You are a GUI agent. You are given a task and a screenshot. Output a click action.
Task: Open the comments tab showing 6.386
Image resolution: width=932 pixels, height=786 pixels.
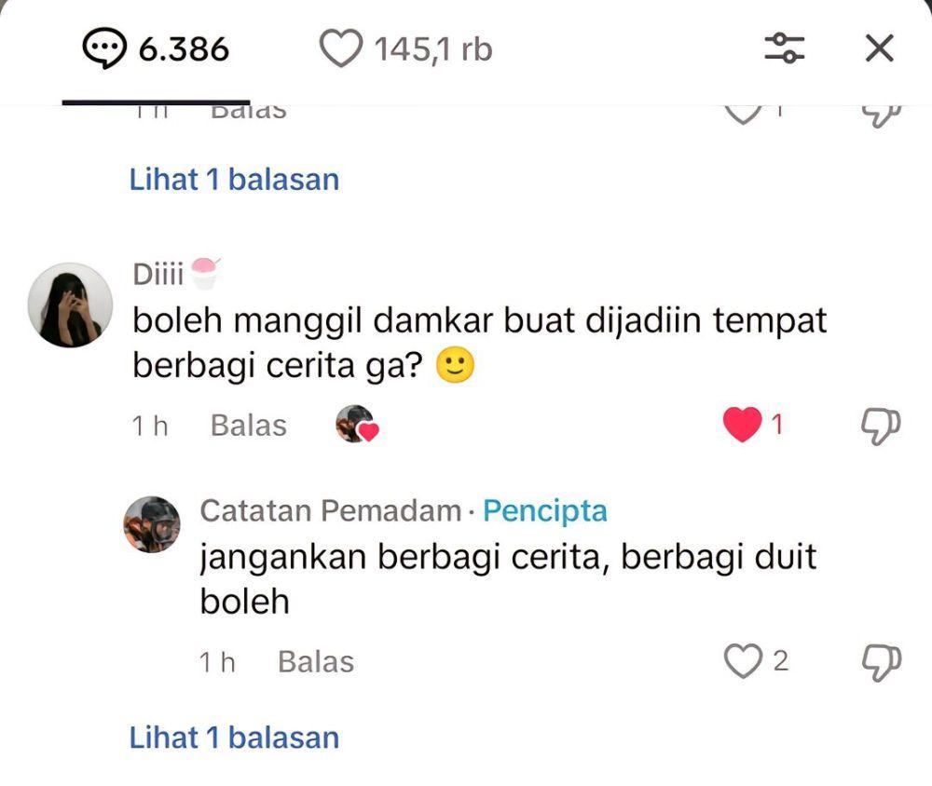tap(156, 48)
